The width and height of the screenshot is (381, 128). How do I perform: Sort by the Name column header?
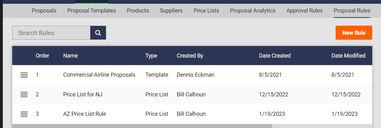pyautogui.click(x=70, y=56)
